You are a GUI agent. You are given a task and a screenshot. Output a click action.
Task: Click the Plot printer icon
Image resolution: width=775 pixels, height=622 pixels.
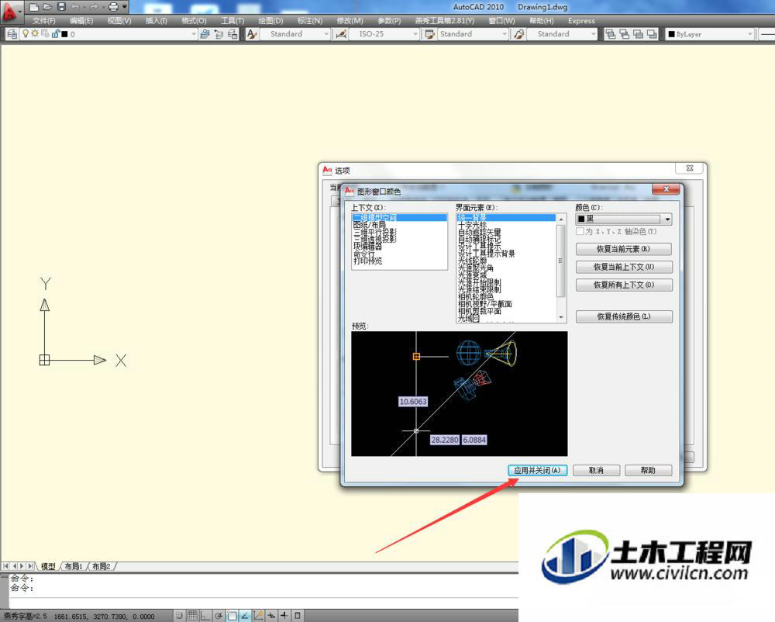pos(113,7)
